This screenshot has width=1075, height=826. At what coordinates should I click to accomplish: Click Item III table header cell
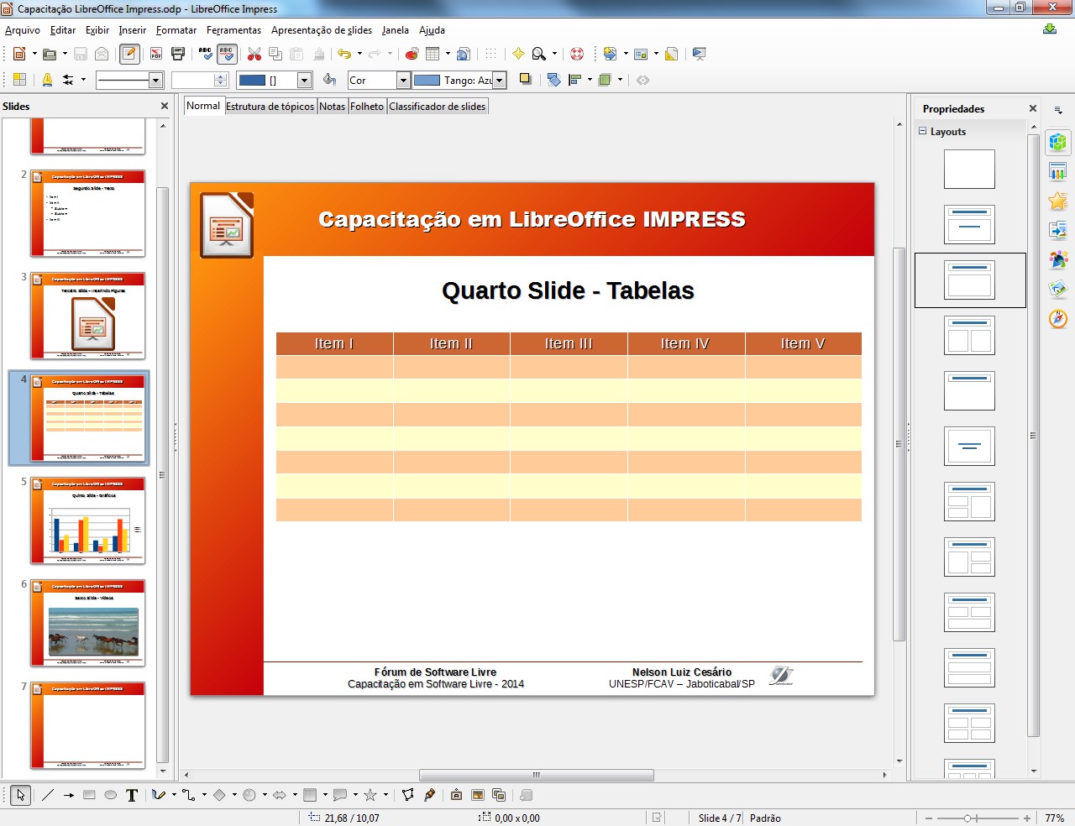click(569, 343)
